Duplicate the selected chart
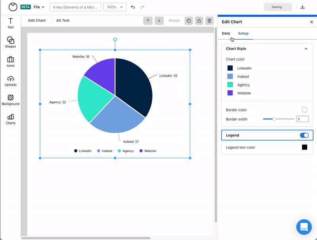This screenshot has width=317, height=240. point(189,20)
